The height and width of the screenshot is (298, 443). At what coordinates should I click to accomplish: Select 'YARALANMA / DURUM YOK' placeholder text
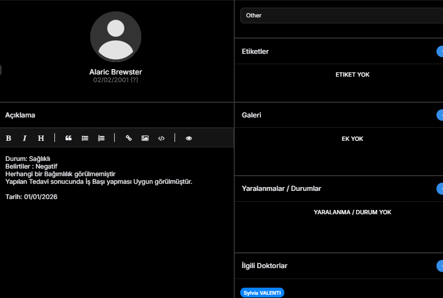click(352, 212)
